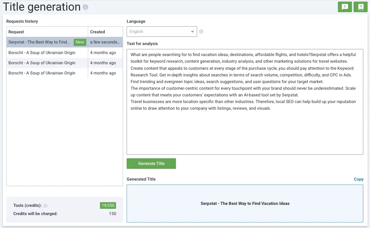The width and height of the screenshot is (370, 228).
Task: Click the "Generated Title" label
Action: pyautogui.click(x=141, y=179)
